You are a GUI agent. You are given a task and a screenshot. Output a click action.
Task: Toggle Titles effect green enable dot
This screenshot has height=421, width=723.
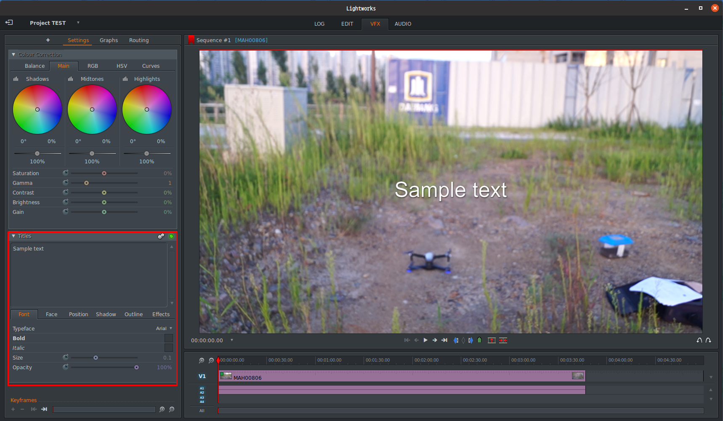tap(171, 236)
